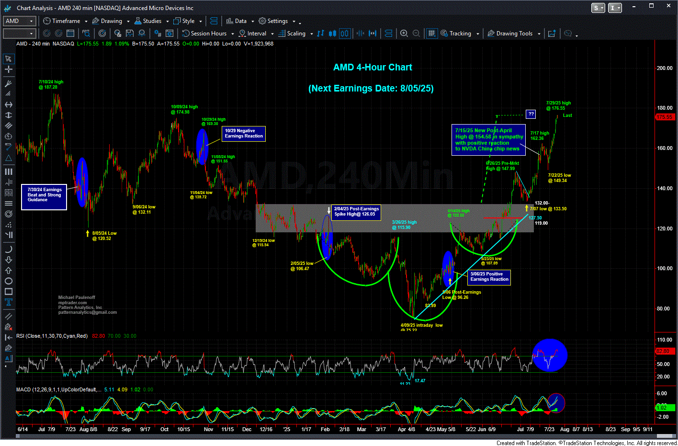Click the zoom out magnifier
Viewport: 678px width, 446px height.
[416, 34]
